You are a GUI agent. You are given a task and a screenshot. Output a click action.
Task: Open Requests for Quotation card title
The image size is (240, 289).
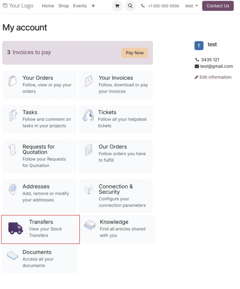[x=38, y=149]
